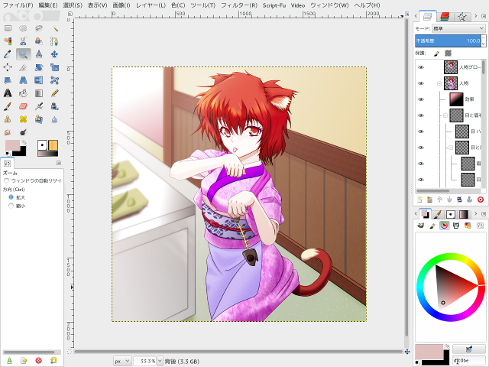This screenshot has height=367, width=489.
Task: Toggle lock alpha channel checkerboard icon
Action: 449,54
